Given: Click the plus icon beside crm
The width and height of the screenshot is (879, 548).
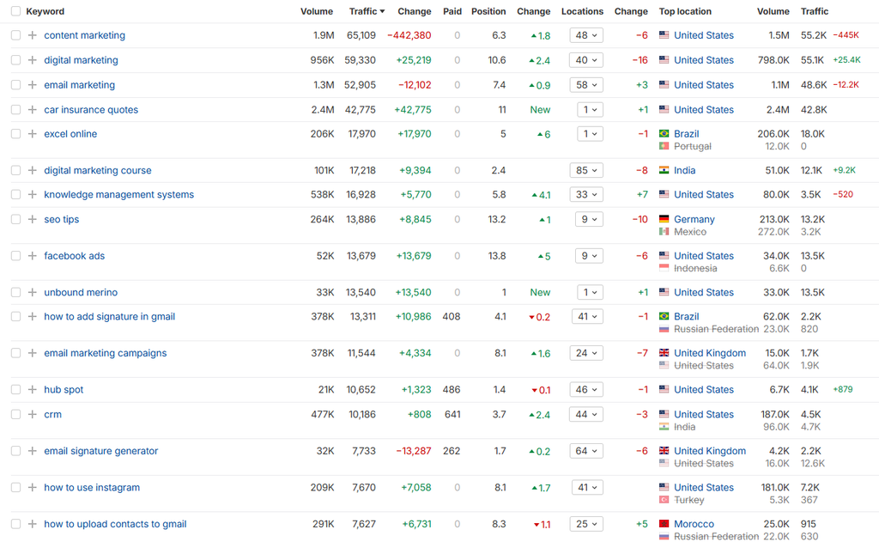Looking at the screenshot, I should pos(33,414).
